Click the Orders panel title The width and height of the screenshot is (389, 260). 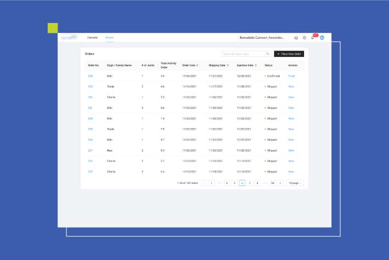(x=89, y=54)
